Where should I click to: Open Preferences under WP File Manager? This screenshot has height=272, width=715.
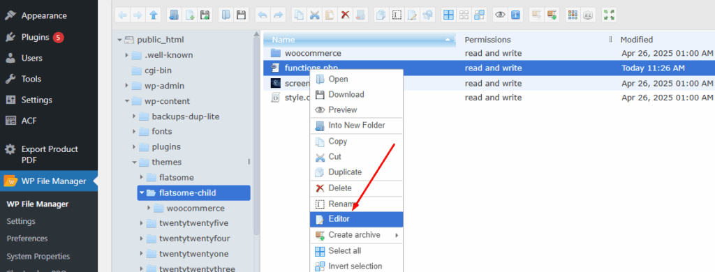pyautogui.click(x=27, y=239)
